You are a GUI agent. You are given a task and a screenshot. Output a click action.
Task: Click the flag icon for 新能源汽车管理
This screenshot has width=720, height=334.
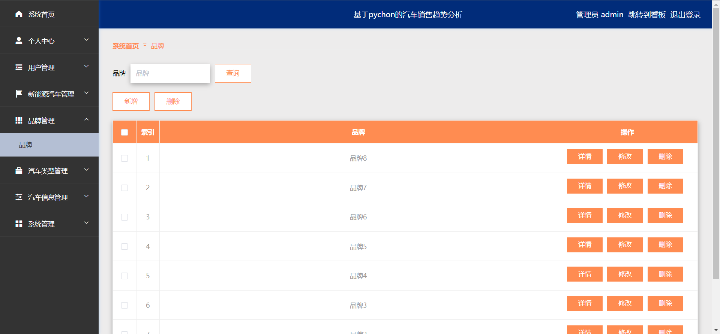coord(19,94)
